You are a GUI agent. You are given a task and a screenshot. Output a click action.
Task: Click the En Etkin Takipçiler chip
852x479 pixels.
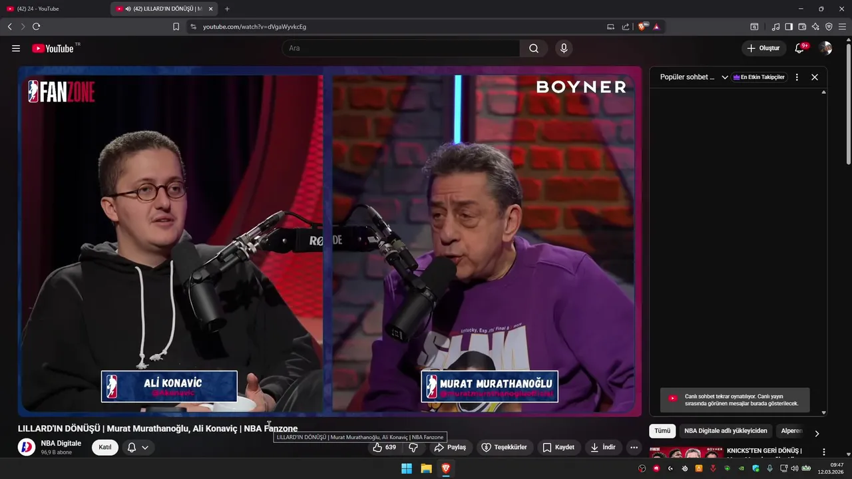click(759, 77)
